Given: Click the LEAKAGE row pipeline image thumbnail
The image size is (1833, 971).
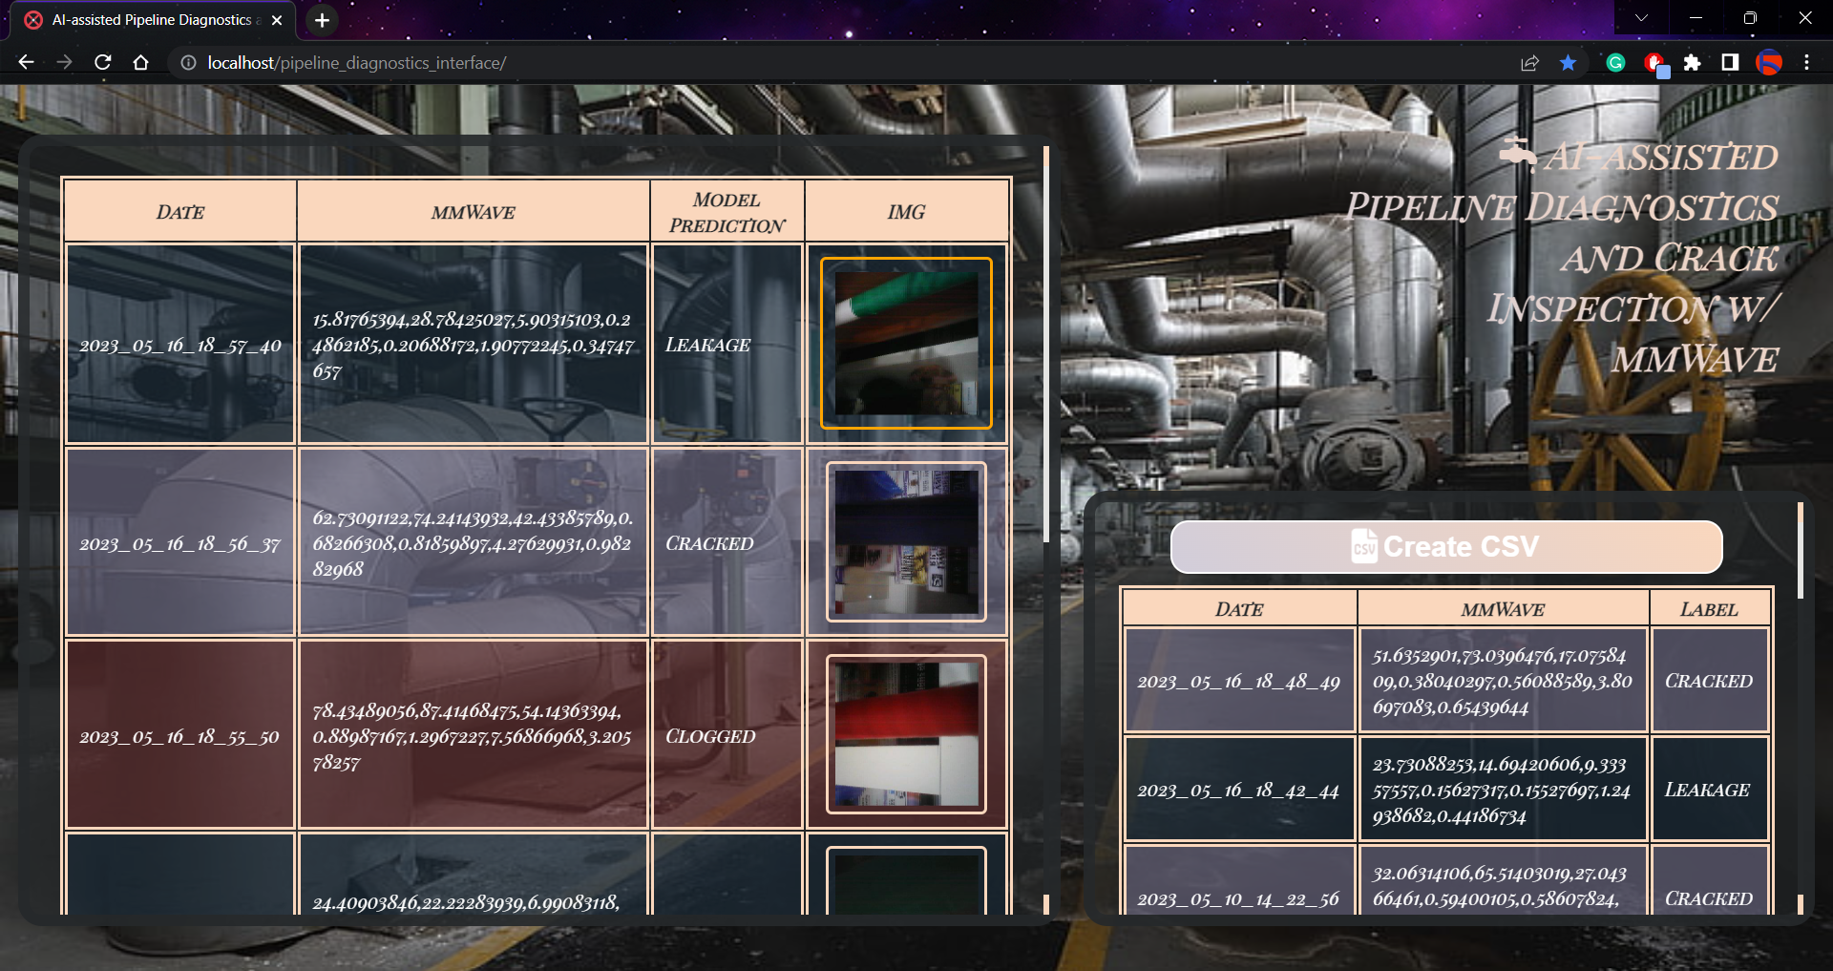Looking at the screenshot, I should [x=905, y=344].
